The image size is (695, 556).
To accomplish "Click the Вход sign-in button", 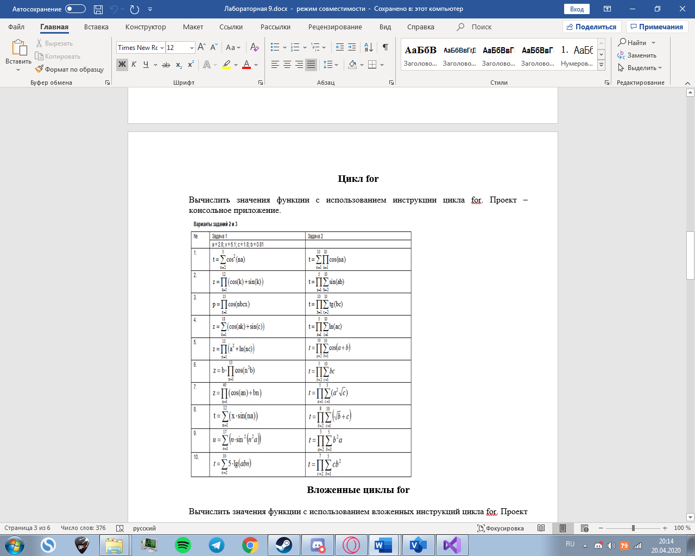I will pos(577,9).
